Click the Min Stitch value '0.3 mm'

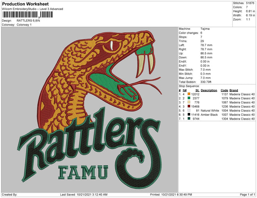[x=206, y=74]
